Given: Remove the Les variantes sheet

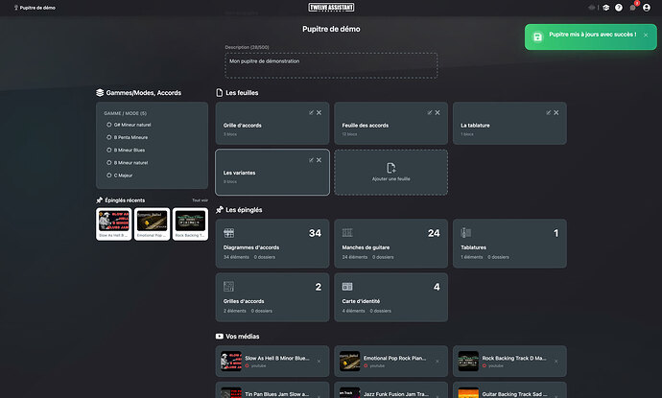Looking at the screenshot, I should coord(319,160).
